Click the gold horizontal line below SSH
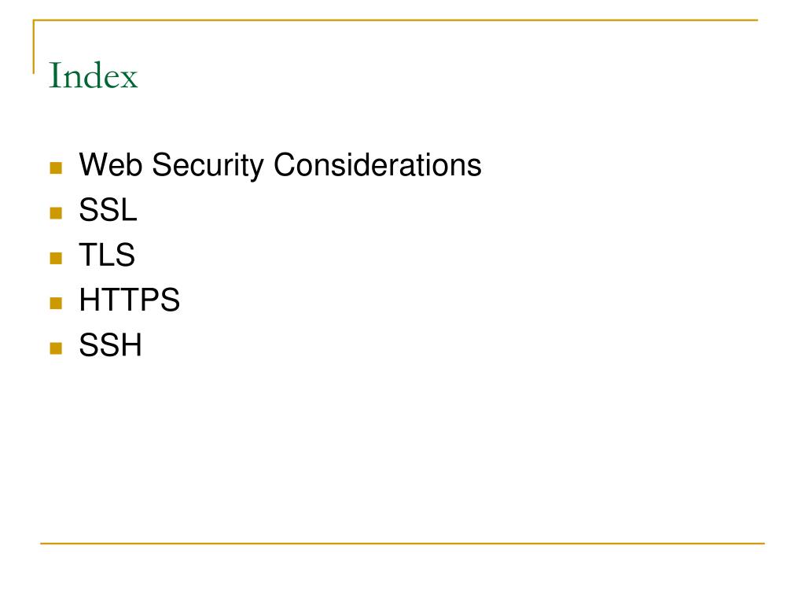The height and width of the screenshot is (604, 805). click(x=402, y=543)
